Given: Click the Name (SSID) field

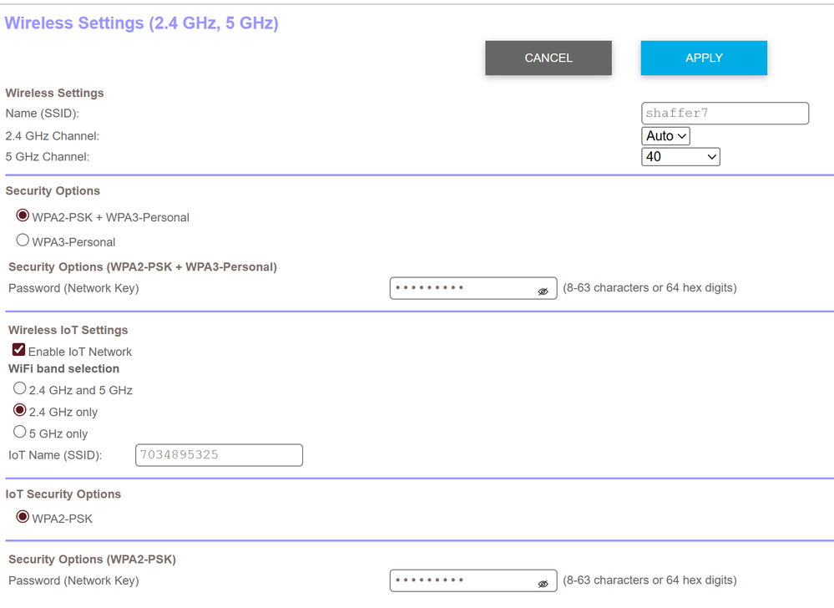Looking at the screenshot, I should click(725, 114).
